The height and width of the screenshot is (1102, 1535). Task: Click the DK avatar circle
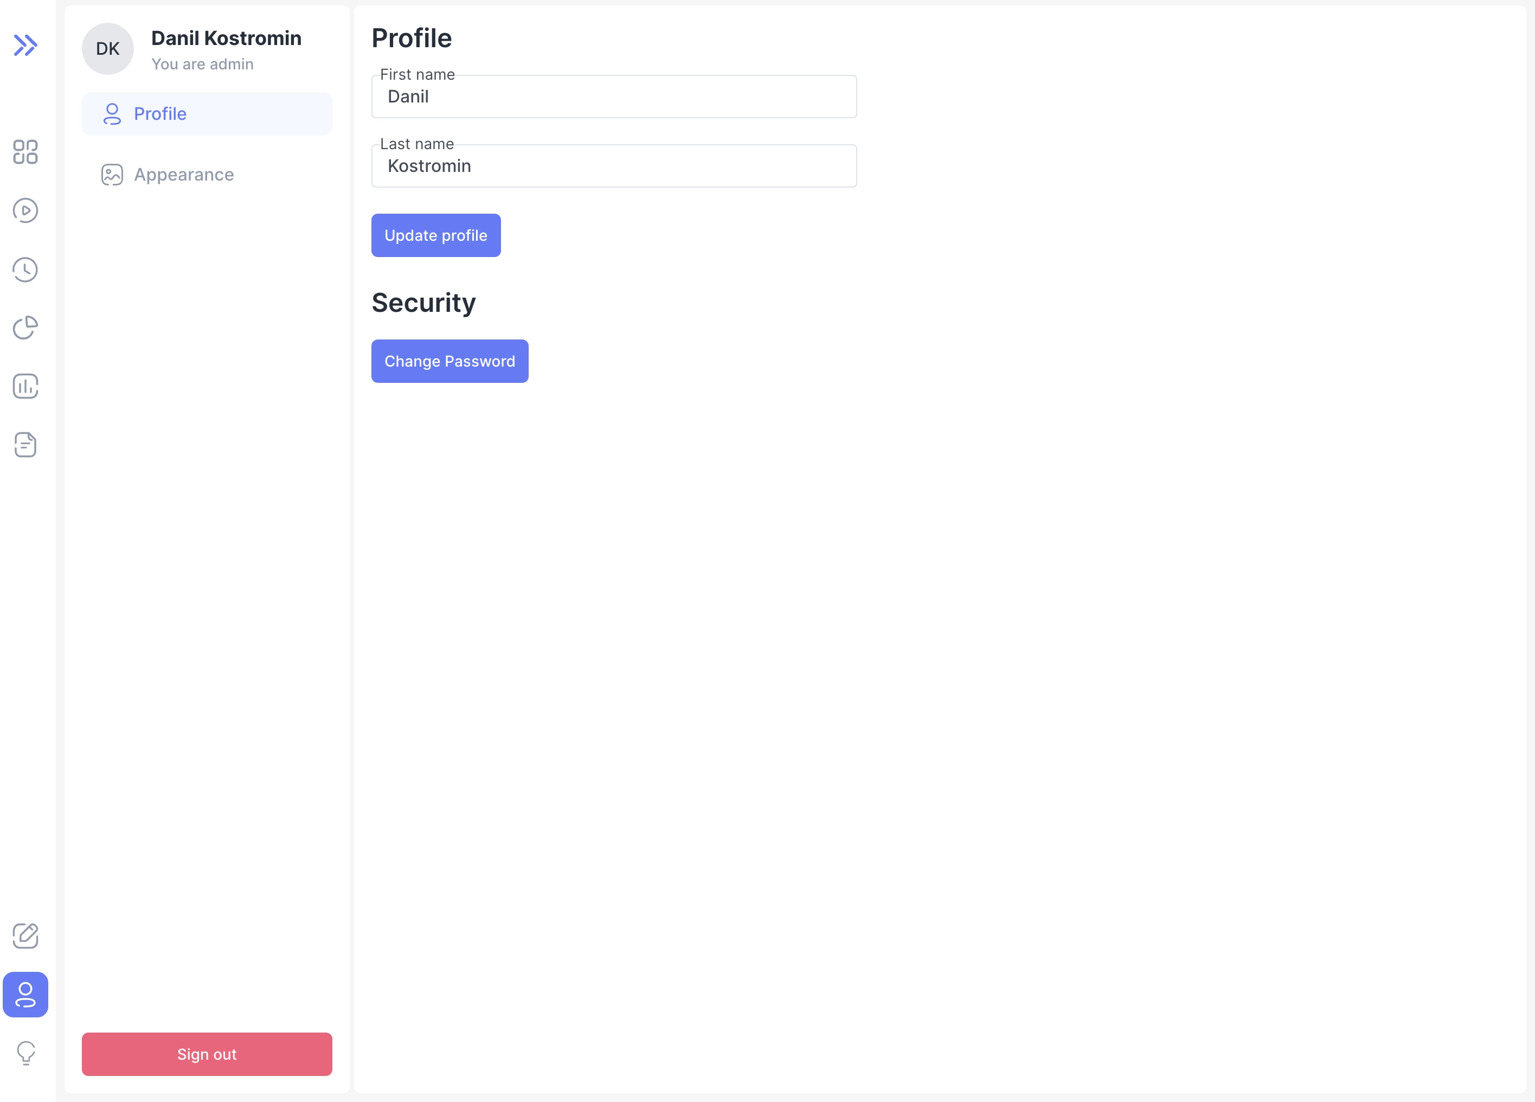click(107, 48)
